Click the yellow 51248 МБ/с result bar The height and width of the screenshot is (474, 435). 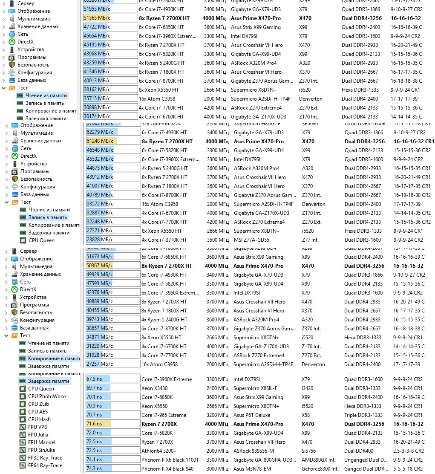pos(113,141)
